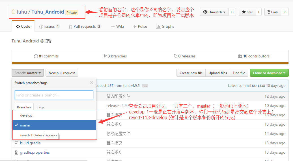Click the Code tab brackets icon

point(18,27)
